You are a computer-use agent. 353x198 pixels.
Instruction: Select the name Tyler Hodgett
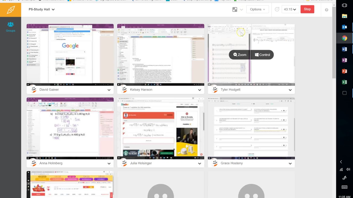pyautogui.click(x=231, y=90)
